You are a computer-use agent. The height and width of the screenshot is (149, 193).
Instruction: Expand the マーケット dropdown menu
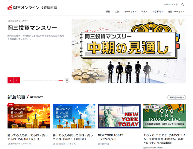coord(130,12)
